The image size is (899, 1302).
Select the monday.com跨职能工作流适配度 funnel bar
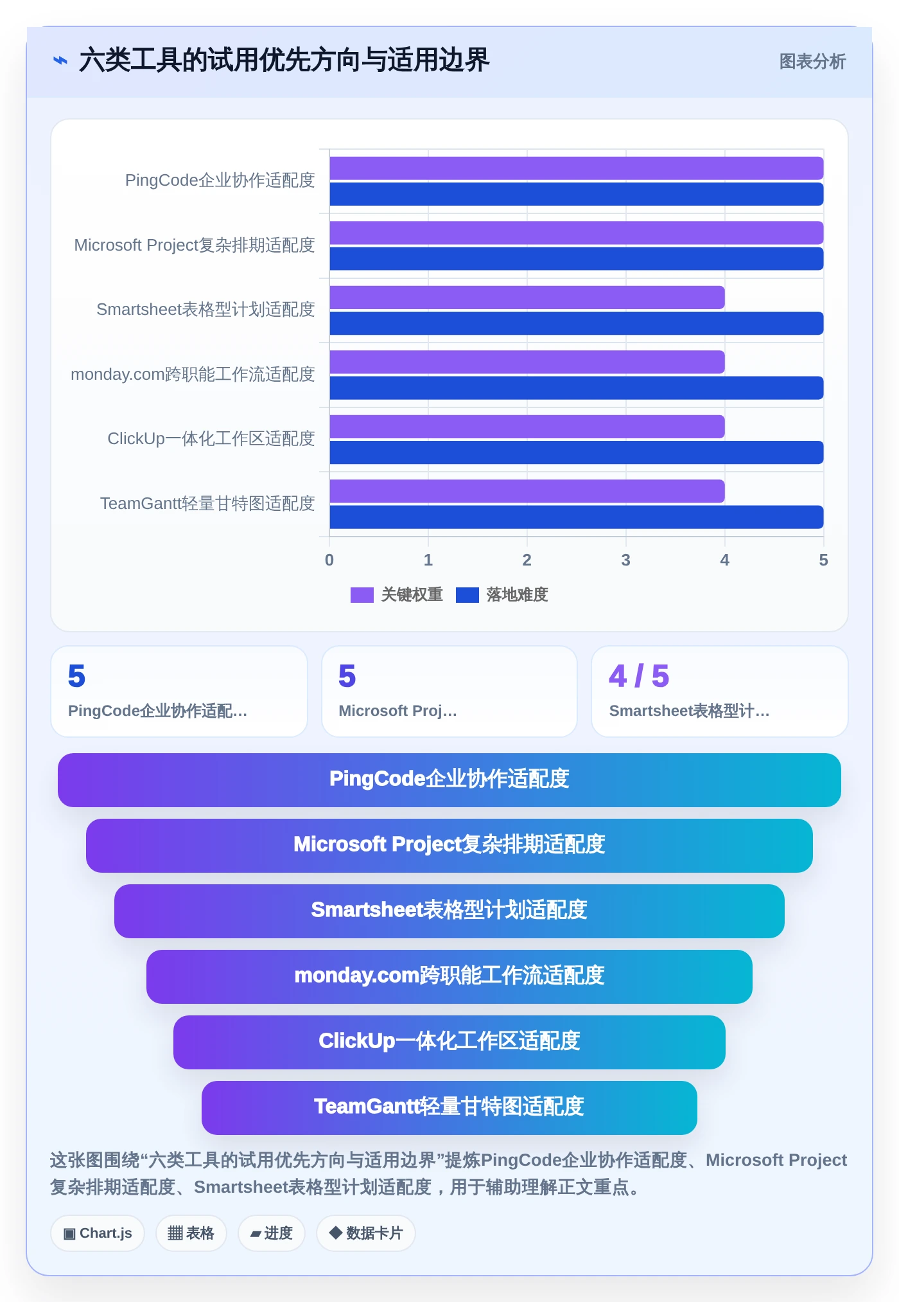[x=449, y=977]
